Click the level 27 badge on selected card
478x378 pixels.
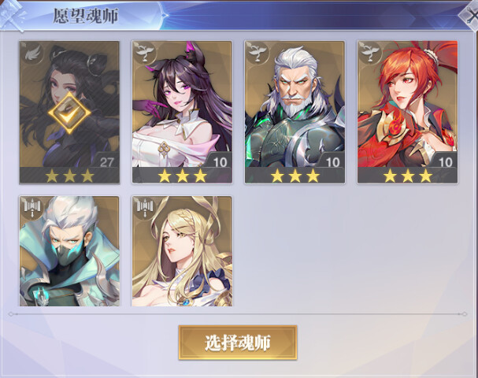click(106, 162)
